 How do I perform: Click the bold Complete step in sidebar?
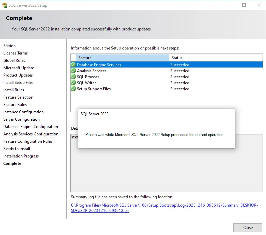click(12, 163)
